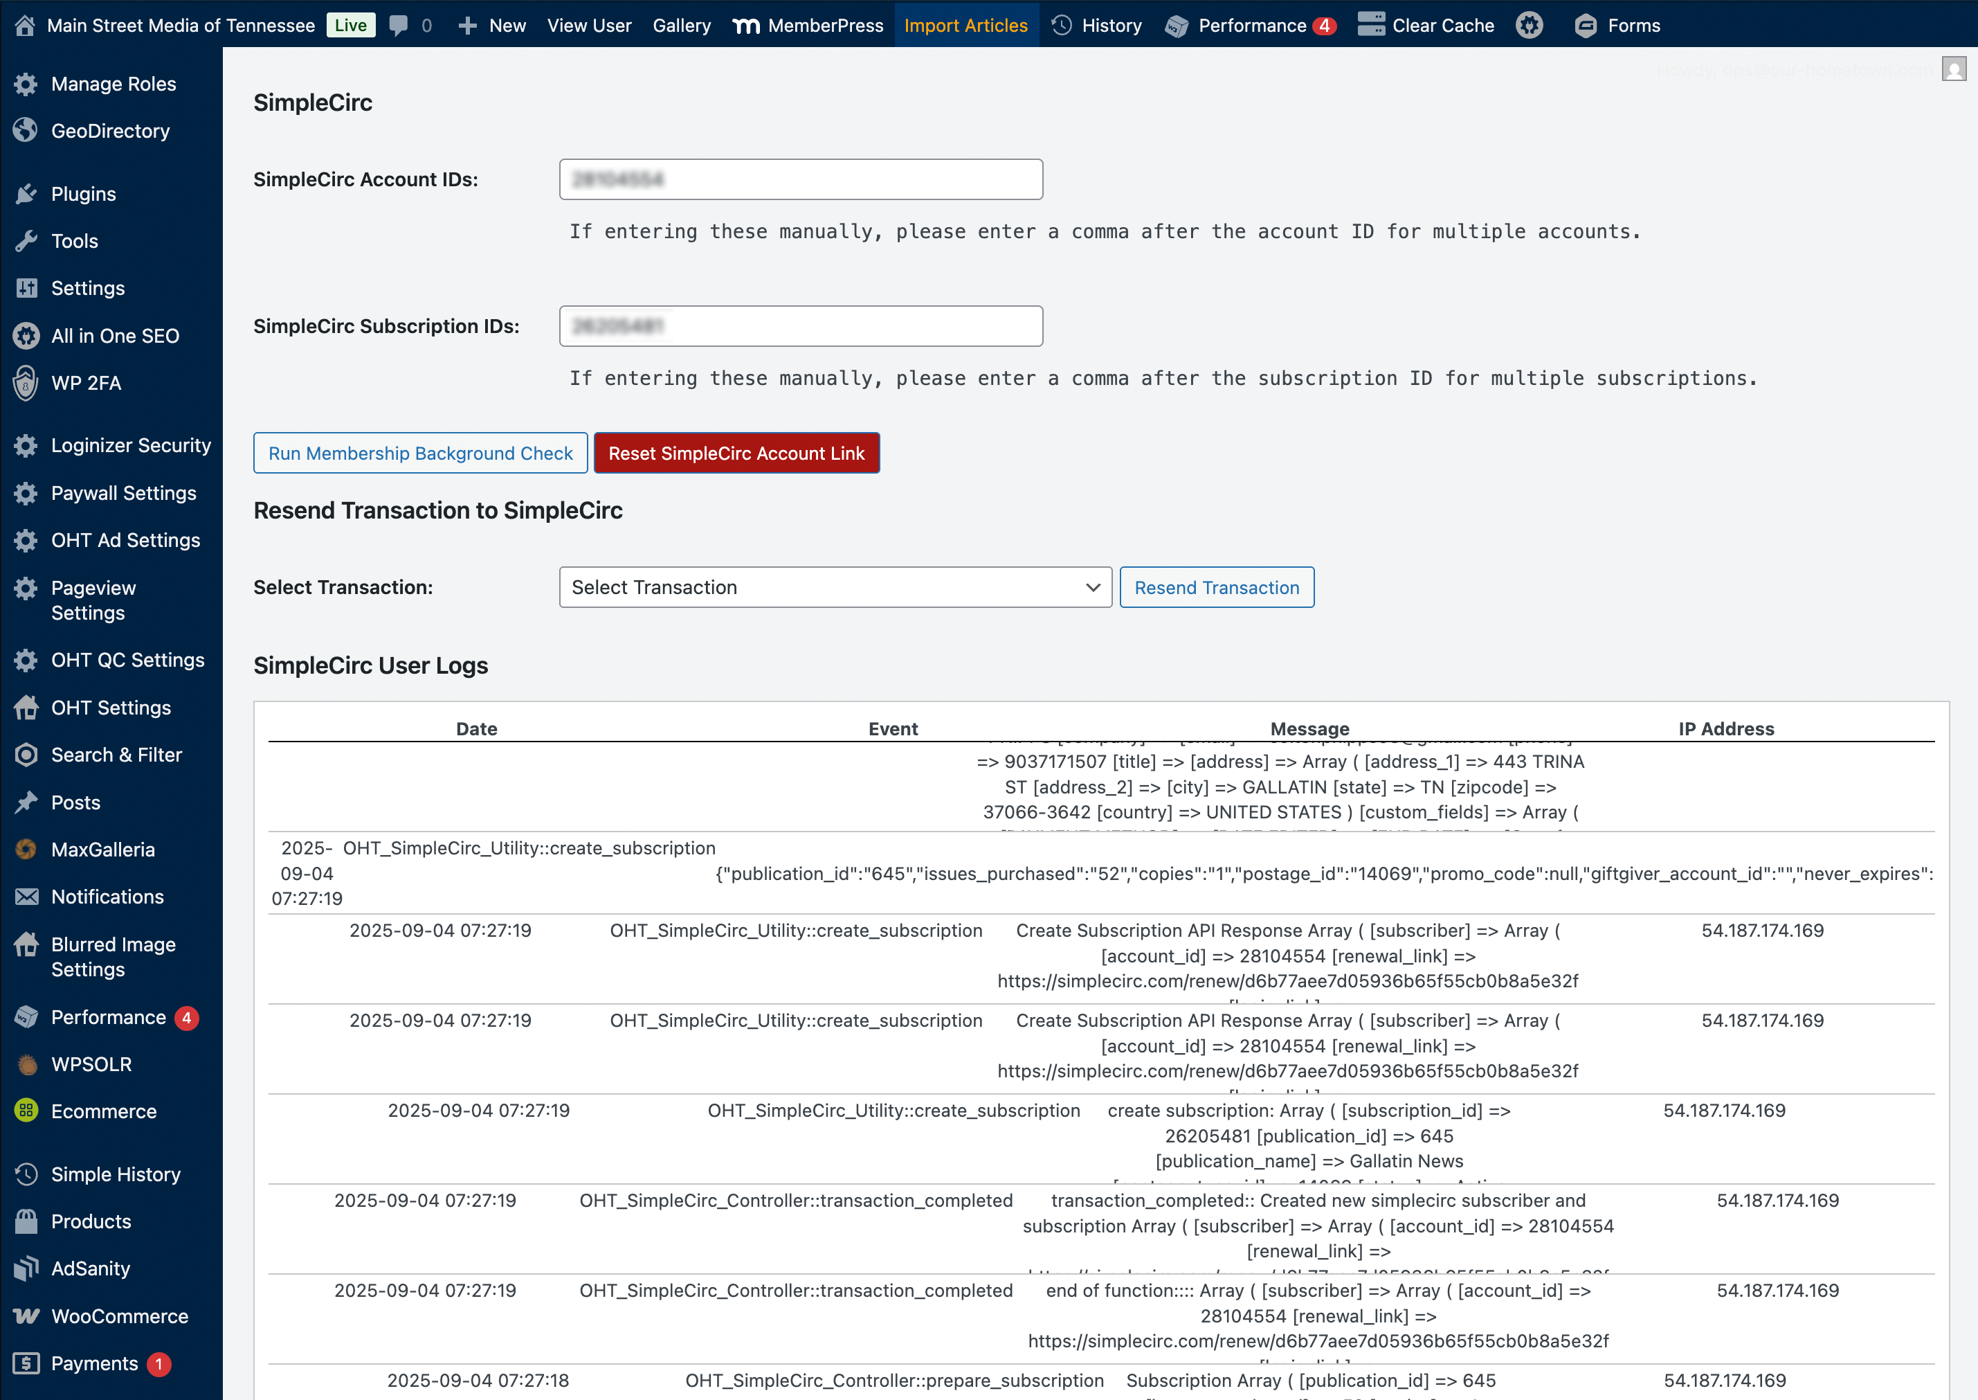Image resolution: width=1978 pixels, height=1400 pixels.
Task: Click the home icon beside the site name
Action: click(x=25, y=25)
